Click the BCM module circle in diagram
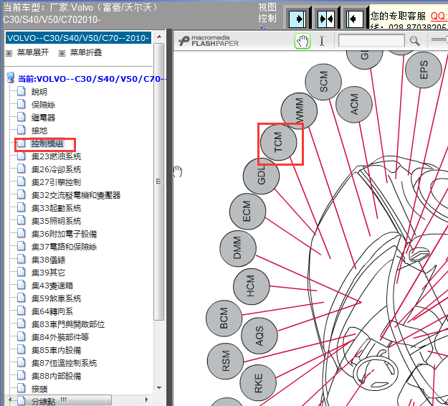This screenshot has height=406, width=448. pos(224,318)
